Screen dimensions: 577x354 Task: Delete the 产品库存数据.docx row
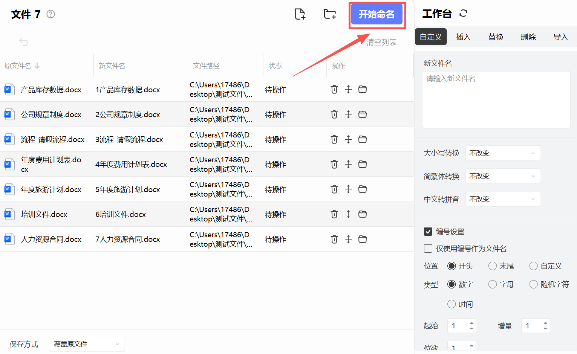334,89
